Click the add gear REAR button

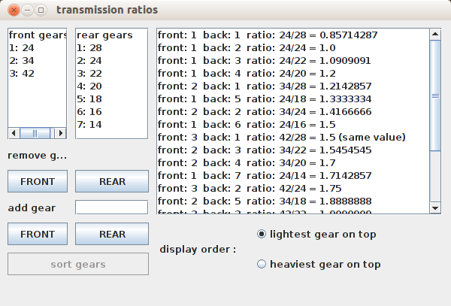tap(112, 234)
